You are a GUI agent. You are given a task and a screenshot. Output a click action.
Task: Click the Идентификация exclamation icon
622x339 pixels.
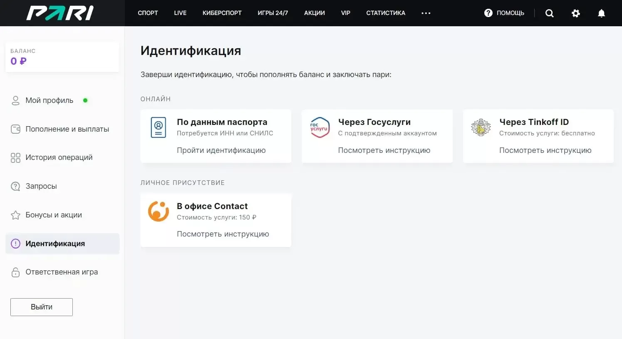(16, 243)
